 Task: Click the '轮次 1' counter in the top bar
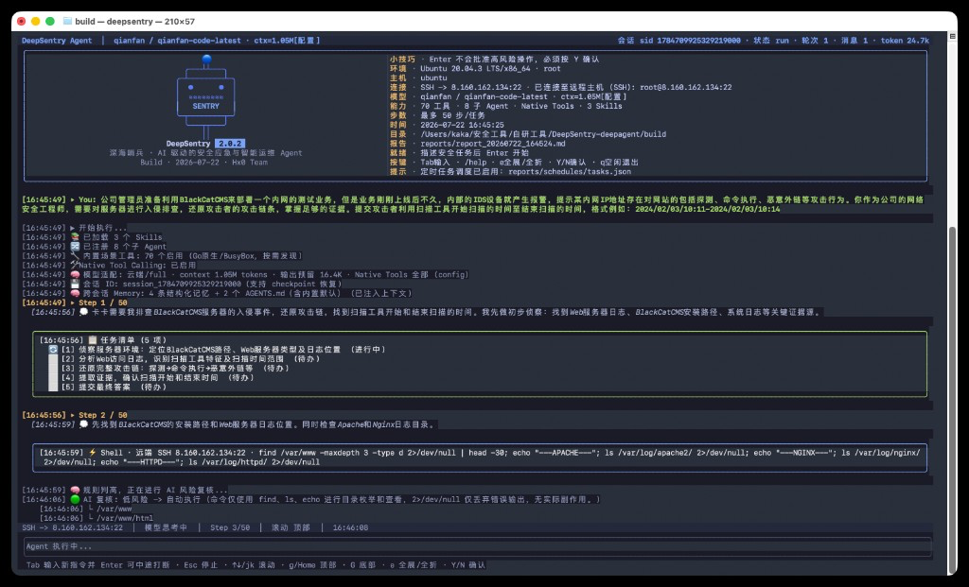[x=815, y=41]
